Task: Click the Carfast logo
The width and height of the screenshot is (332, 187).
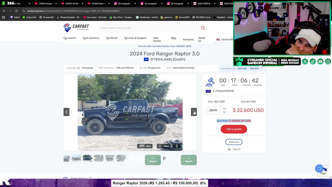Action: click(x=76, y=28)
